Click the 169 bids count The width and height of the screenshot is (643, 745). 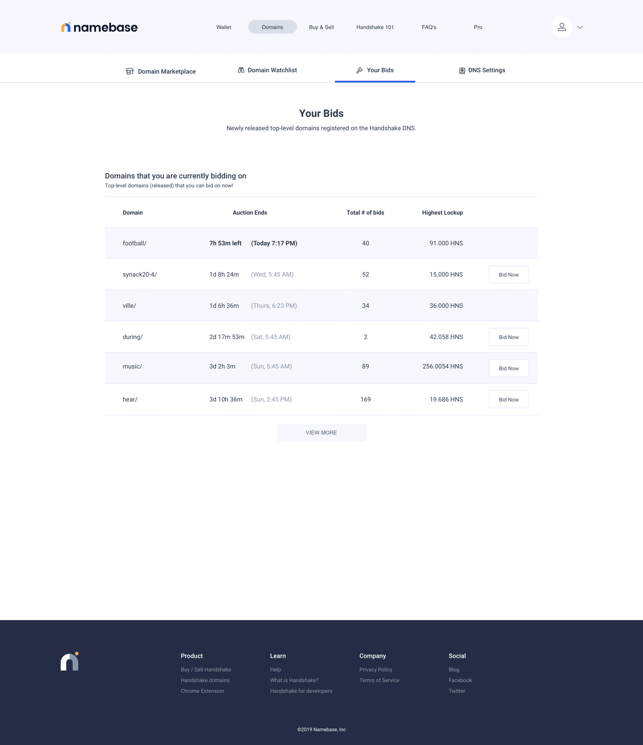365,399
